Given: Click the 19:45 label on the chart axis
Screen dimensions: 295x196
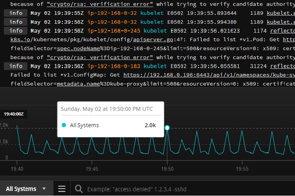Looking at the screenshot, I should click(x=92, y=169).
